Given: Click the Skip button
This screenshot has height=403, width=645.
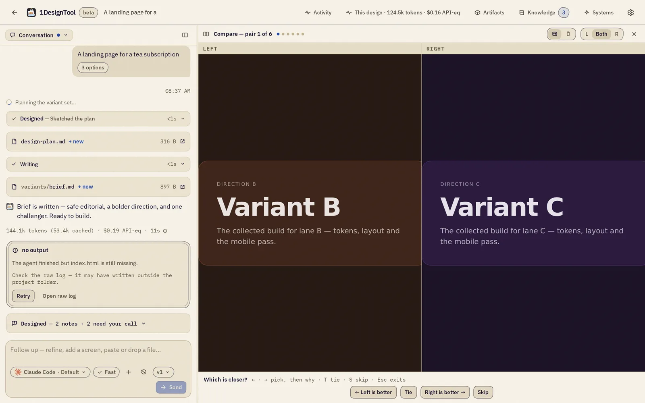Looking at the screenshot, I should coord(483,393).
